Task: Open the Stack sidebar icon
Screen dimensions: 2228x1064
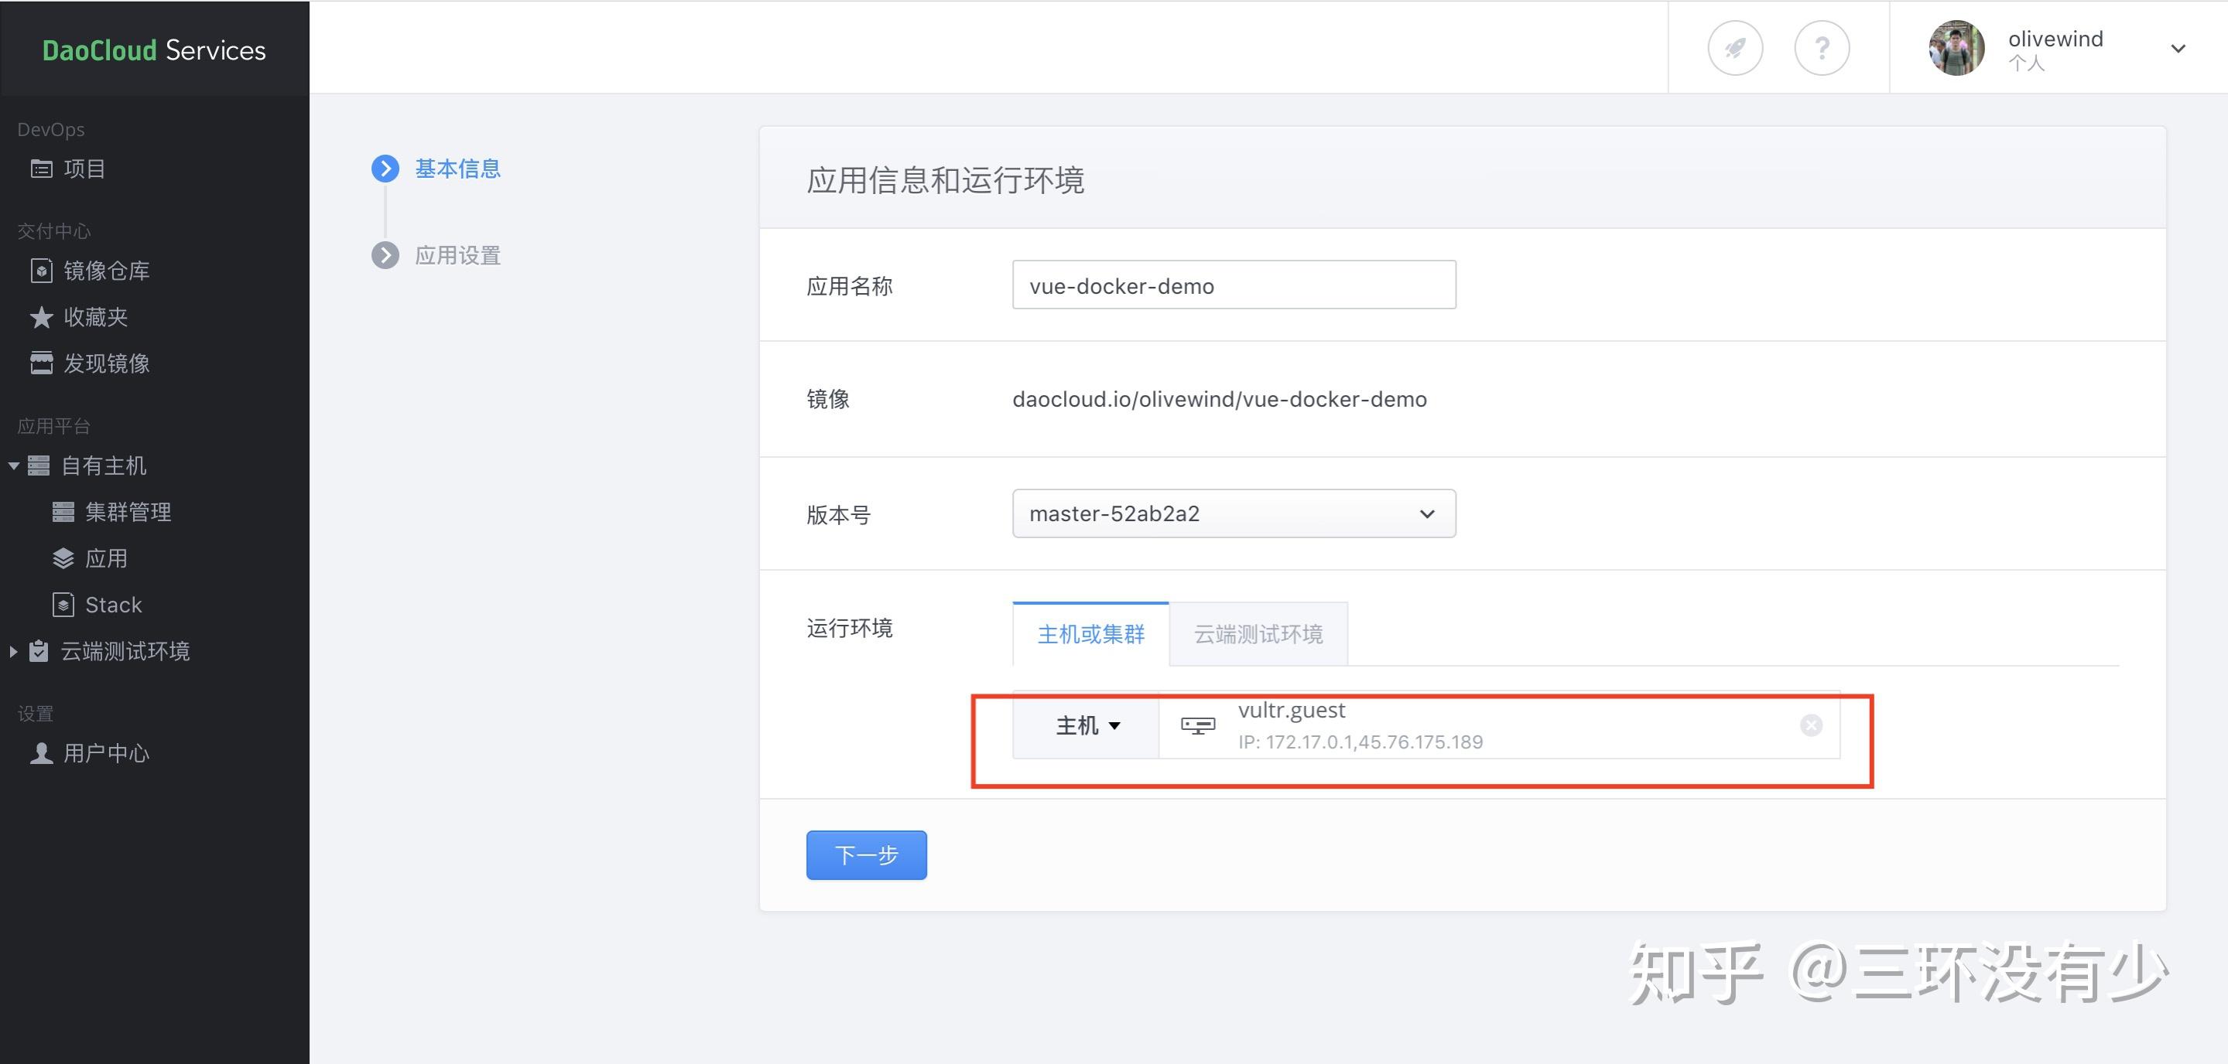Action: pos(63,604)
